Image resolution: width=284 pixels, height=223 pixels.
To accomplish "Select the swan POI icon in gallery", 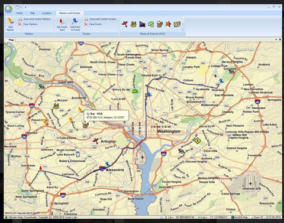I will [x=134, y=24].
